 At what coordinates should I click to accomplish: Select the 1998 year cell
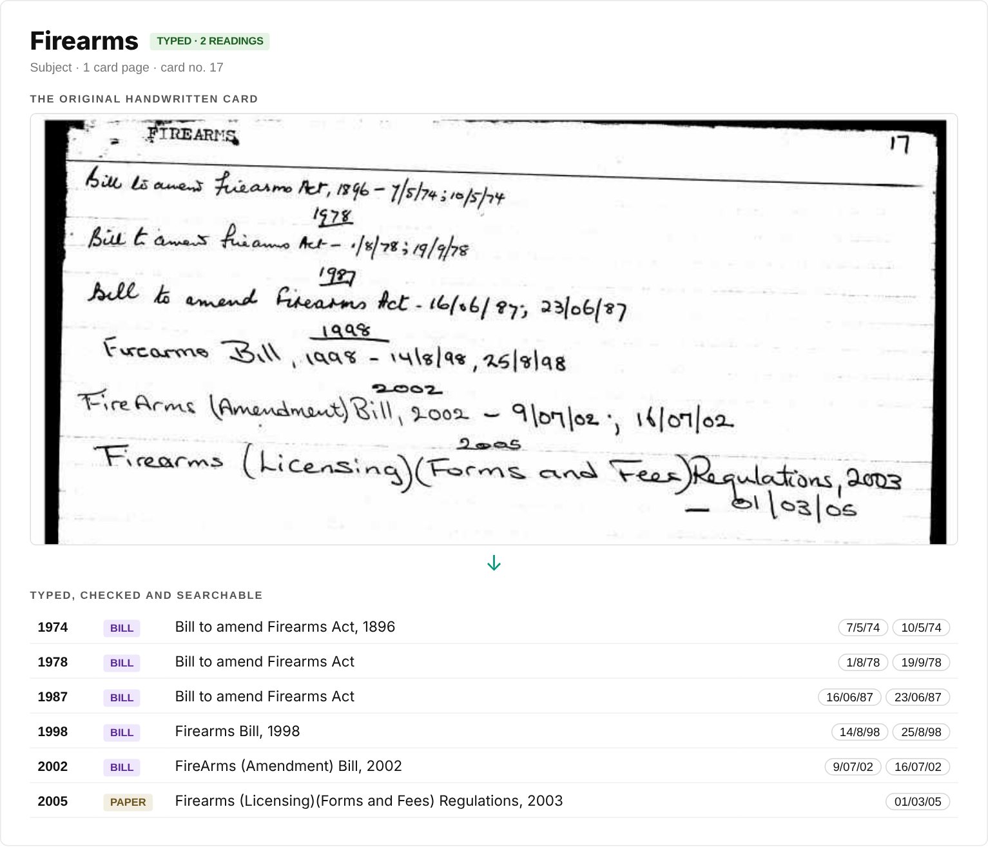point(53,732)
